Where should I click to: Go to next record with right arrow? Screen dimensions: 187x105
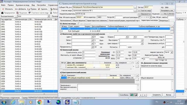pos(145,95)
